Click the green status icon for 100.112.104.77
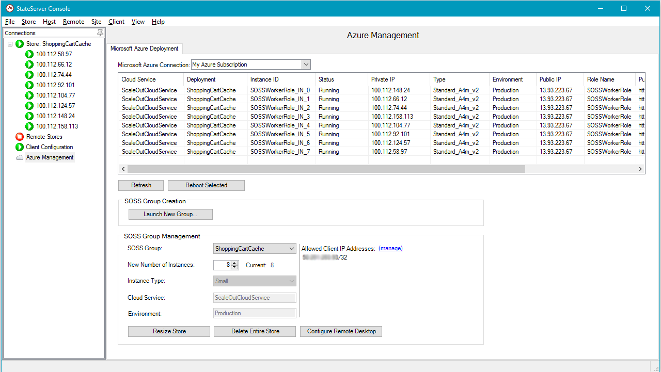 pyautogui.click(x=29, y=95)
